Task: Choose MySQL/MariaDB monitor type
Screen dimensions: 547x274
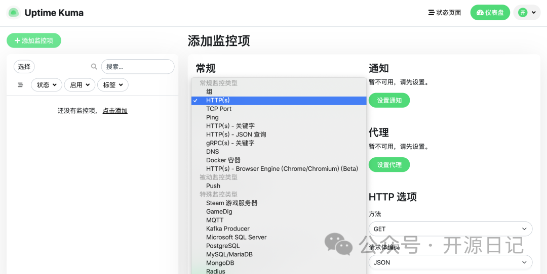Action: (279, 254)
